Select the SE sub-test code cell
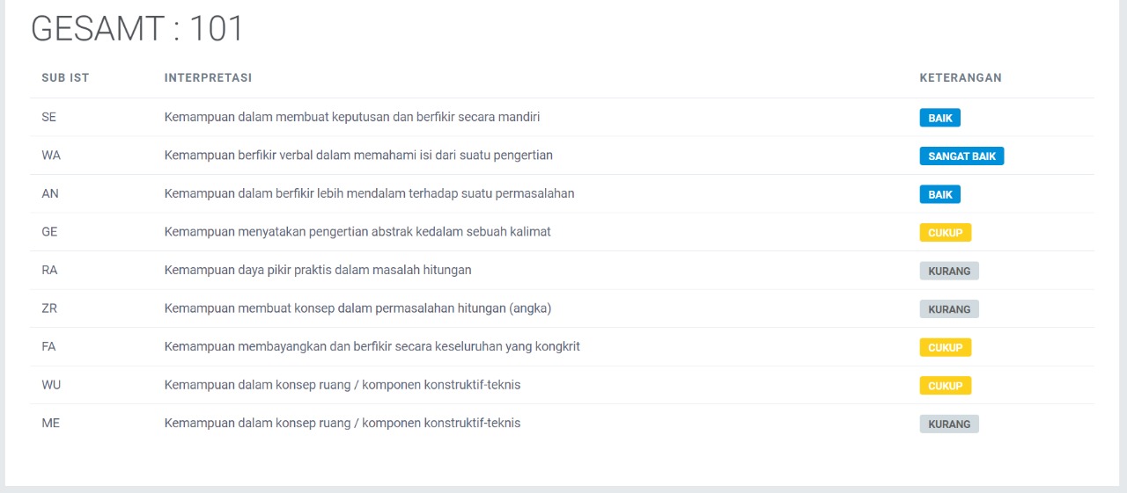The image size is (1127, 493). click(x=49, y=117)
